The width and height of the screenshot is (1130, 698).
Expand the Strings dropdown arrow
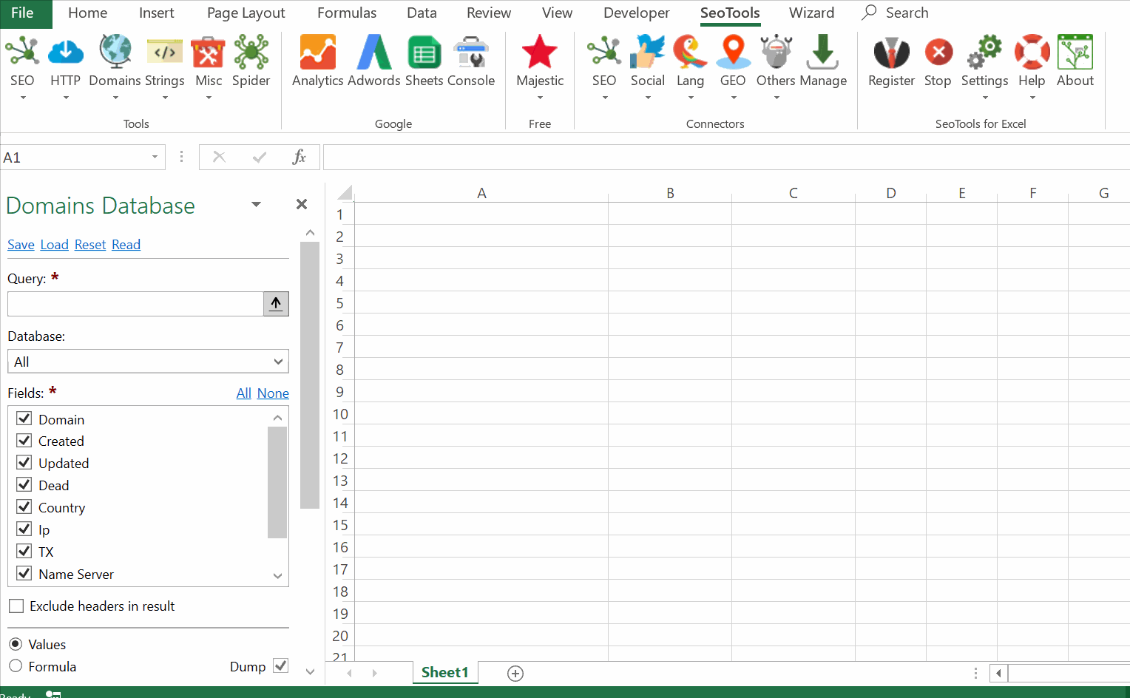tap(165, 98)
